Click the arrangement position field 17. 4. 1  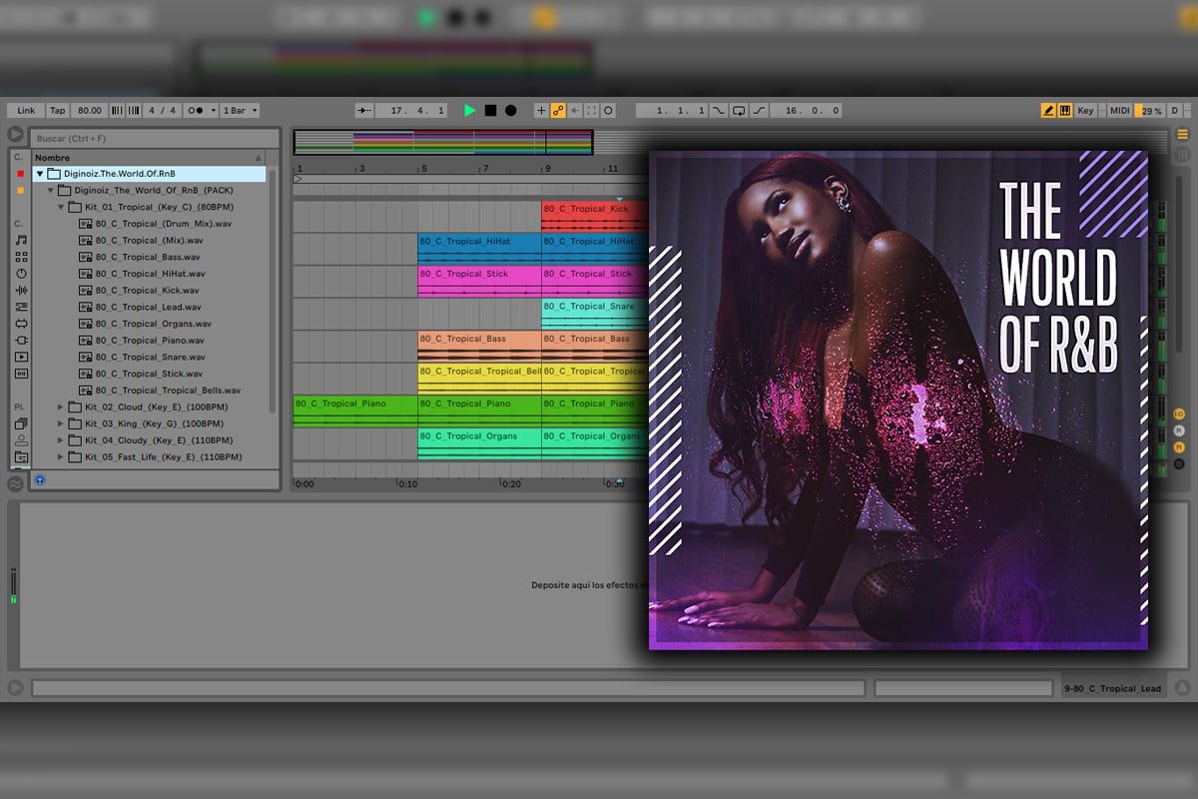(410, 111)
